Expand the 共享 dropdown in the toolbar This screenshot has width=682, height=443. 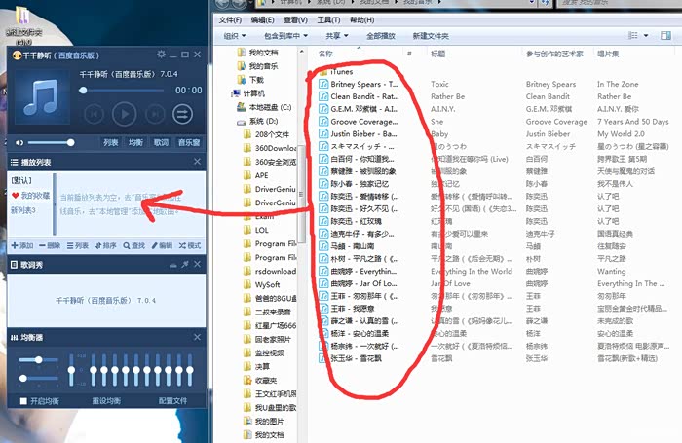coord(334,36)
